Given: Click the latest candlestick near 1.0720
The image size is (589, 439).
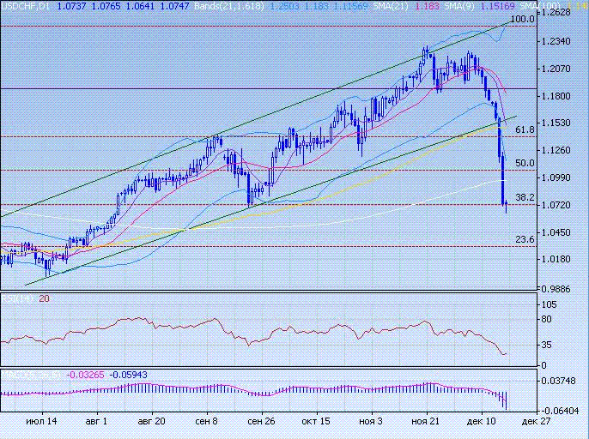Looking at the screenshot, I should point(507,206).
